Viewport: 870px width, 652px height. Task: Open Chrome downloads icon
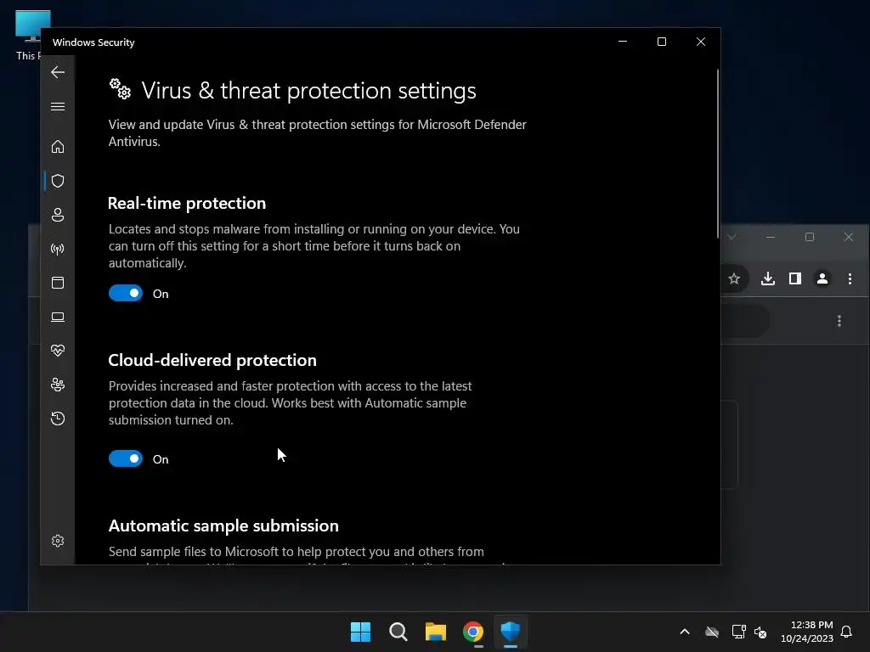pyautogui.click(x=768, y=278)
